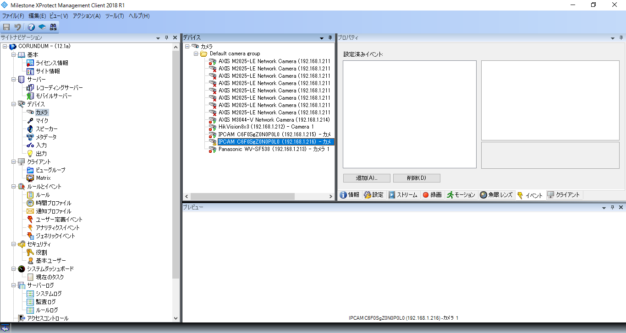Viewport: 626px width, 333px height.
Task: Switch to the モーション tab
Action: 461,195
